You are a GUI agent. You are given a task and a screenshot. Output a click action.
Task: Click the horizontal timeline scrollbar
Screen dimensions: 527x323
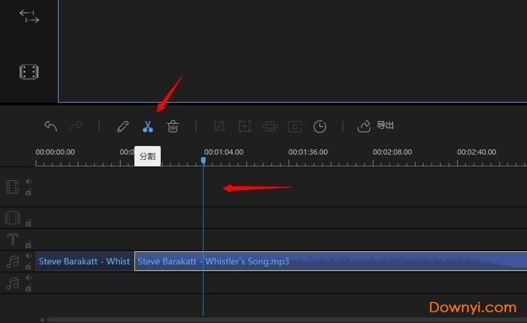[x=287, y=320]
